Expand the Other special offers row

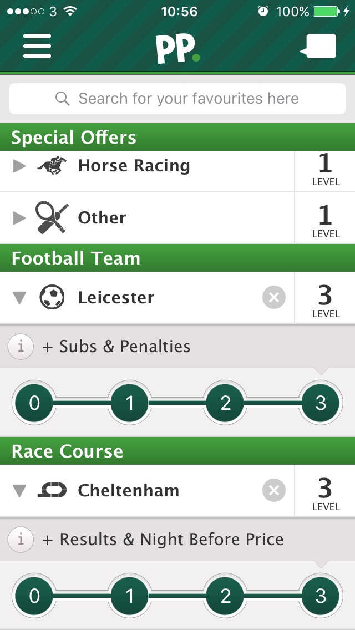[19, 218]
